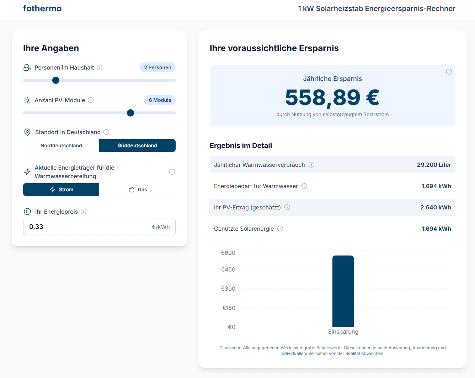Click the PV-Module slider handle

coord(130,113)
